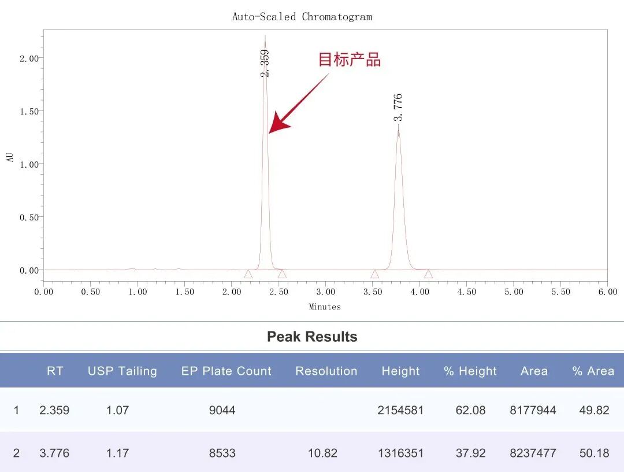Click the Auto-Scaled Chromatogram title

pos(302,17)
